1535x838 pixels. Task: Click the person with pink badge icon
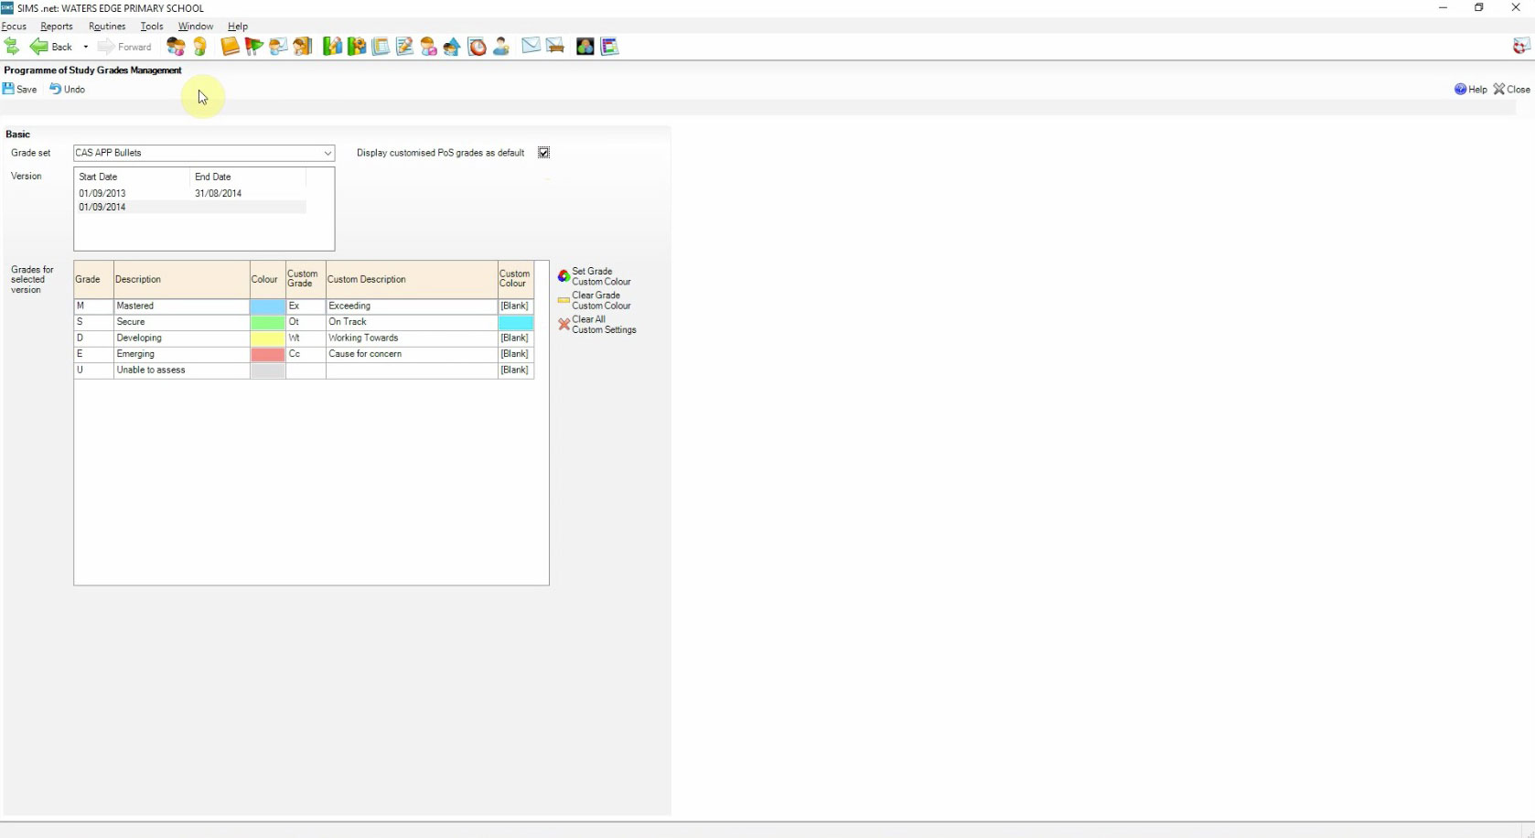pyautogui.click(x=428, y=47)
